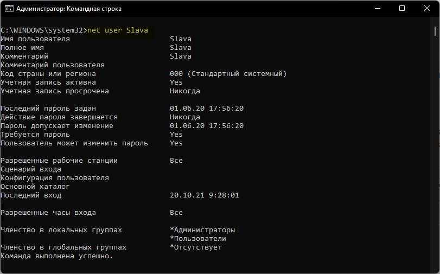Click the Command Prompt icon in title bar
This screenshot has width=440, height=274.
click(9, 9)
